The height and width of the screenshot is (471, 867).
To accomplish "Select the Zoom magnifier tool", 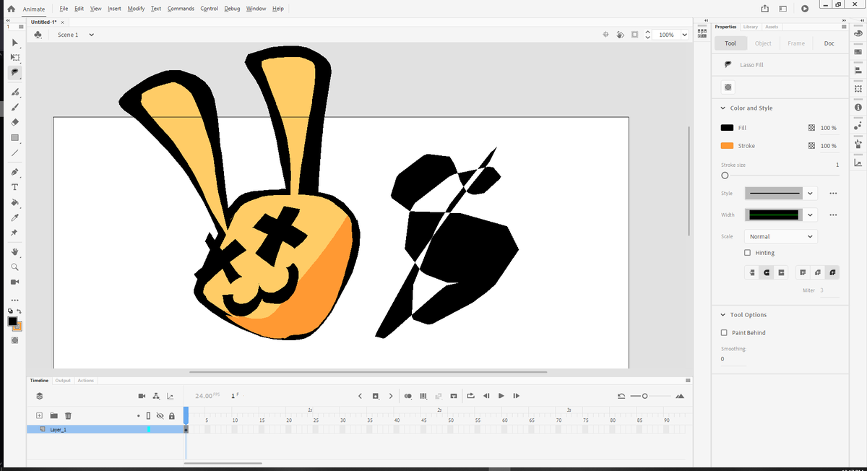I will (x=14, y=267).
